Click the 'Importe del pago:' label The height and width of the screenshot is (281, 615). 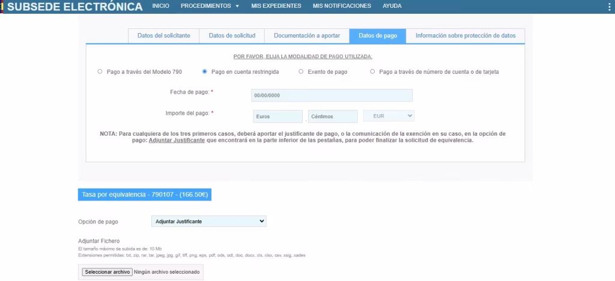coord(187,113)
